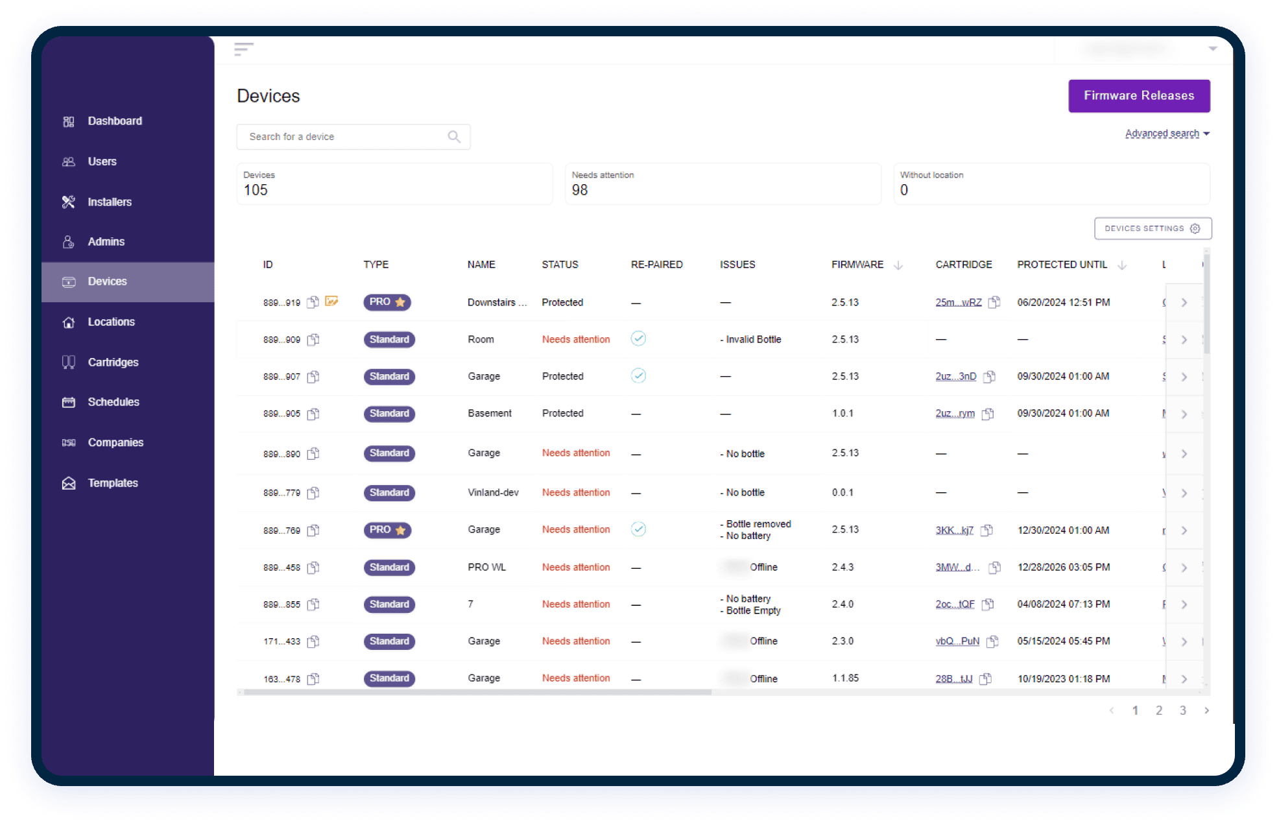Image resolution: width=1279 pixels, height=825 pixels.
Task: Click the search magnifier icon
Action: click(x=454, y=137)
